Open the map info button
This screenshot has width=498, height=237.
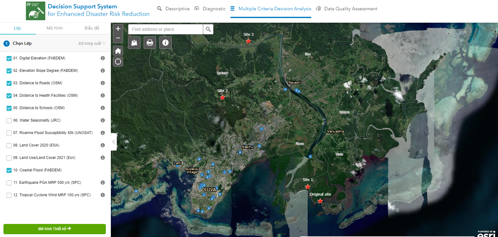point(165,43)
